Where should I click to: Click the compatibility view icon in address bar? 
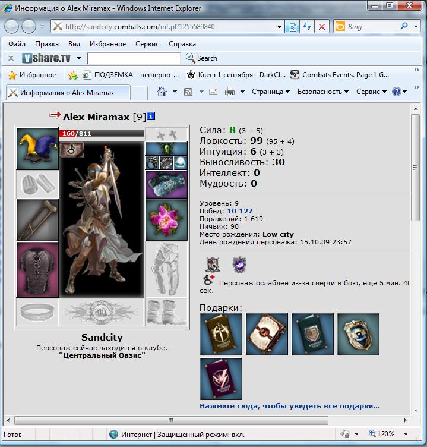point(293,27)
